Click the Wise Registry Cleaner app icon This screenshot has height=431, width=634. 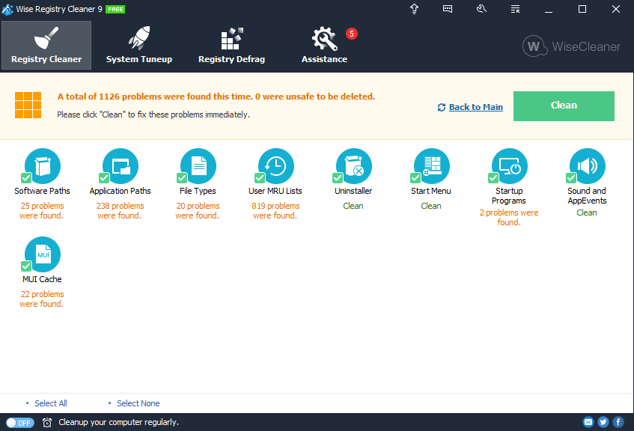click(7, 9)
